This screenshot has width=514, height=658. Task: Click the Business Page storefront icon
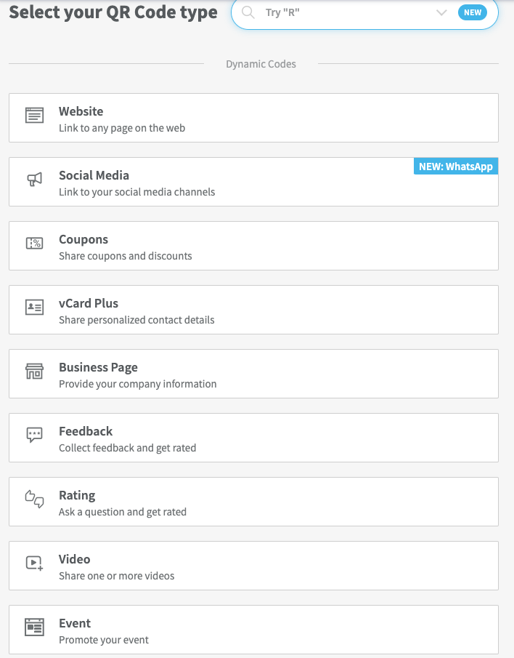(34, 372)
